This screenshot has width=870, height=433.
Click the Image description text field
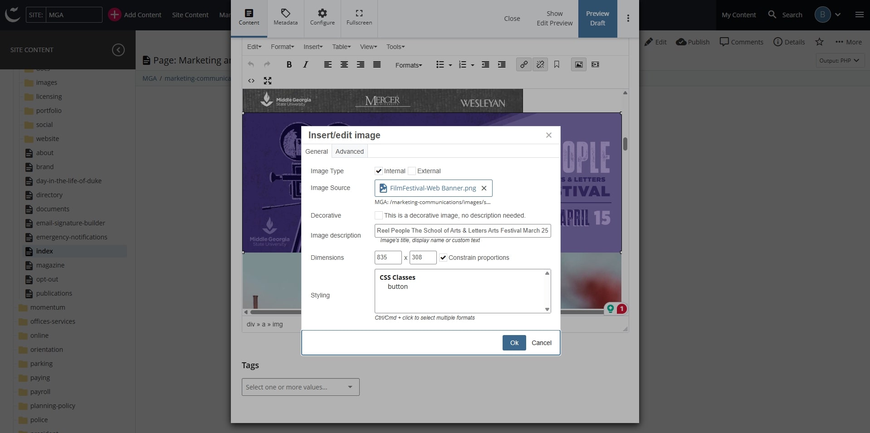pos(462,230)
